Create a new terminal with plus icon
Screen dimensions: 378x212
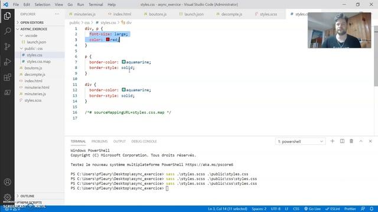(x=332, y=141)
